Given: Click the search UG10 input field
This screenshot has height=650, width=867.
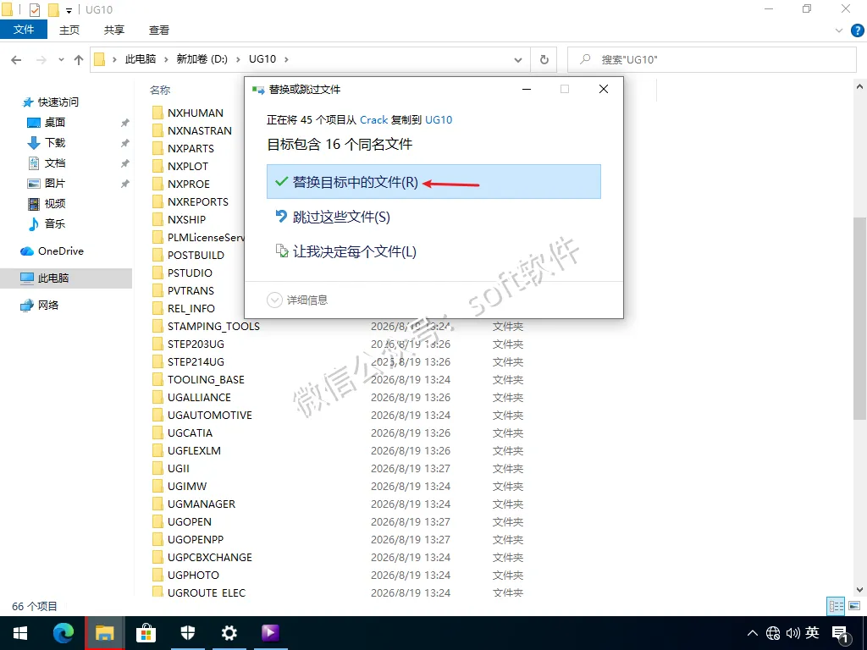Looking at the screenshot, I should 711,60.
